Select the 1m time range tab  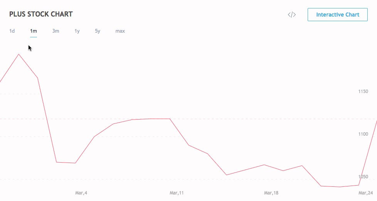(34, 31)
